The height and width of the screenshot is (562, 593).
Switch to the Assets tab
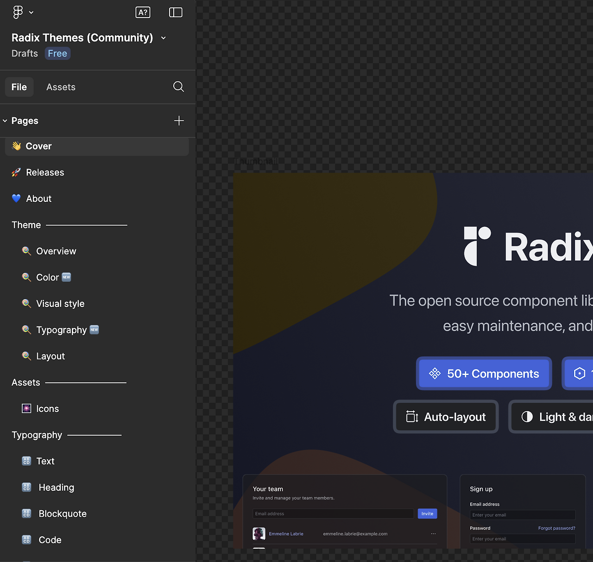pyautogui.click(x=61, y=87)
